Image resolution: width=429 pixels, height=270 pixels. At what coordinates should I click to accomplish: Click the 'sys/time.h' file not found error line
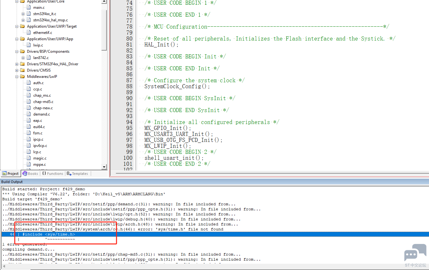pyautogui.click(x=113, y=229)
